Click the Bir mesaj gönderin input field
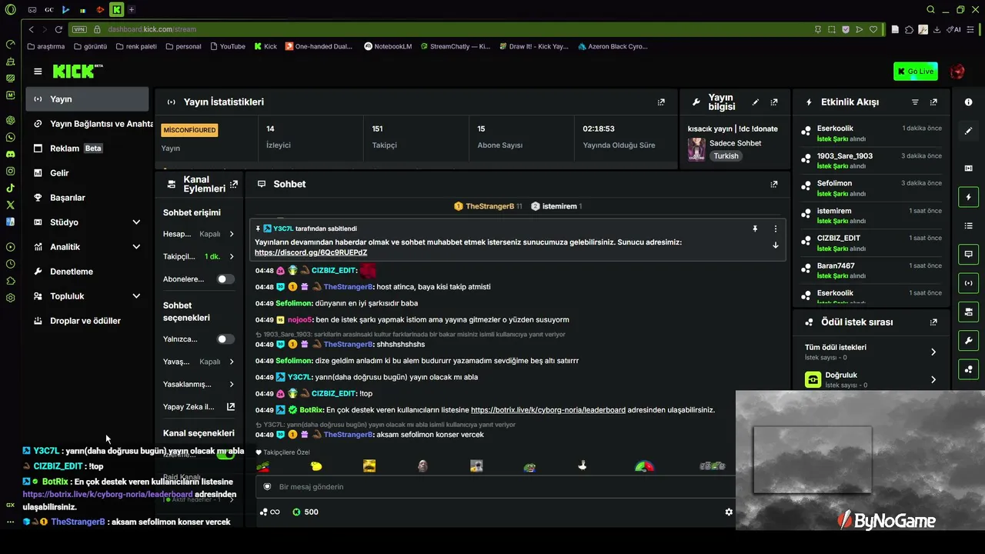Viewport: 985px width, 554px height. [496, 487]
